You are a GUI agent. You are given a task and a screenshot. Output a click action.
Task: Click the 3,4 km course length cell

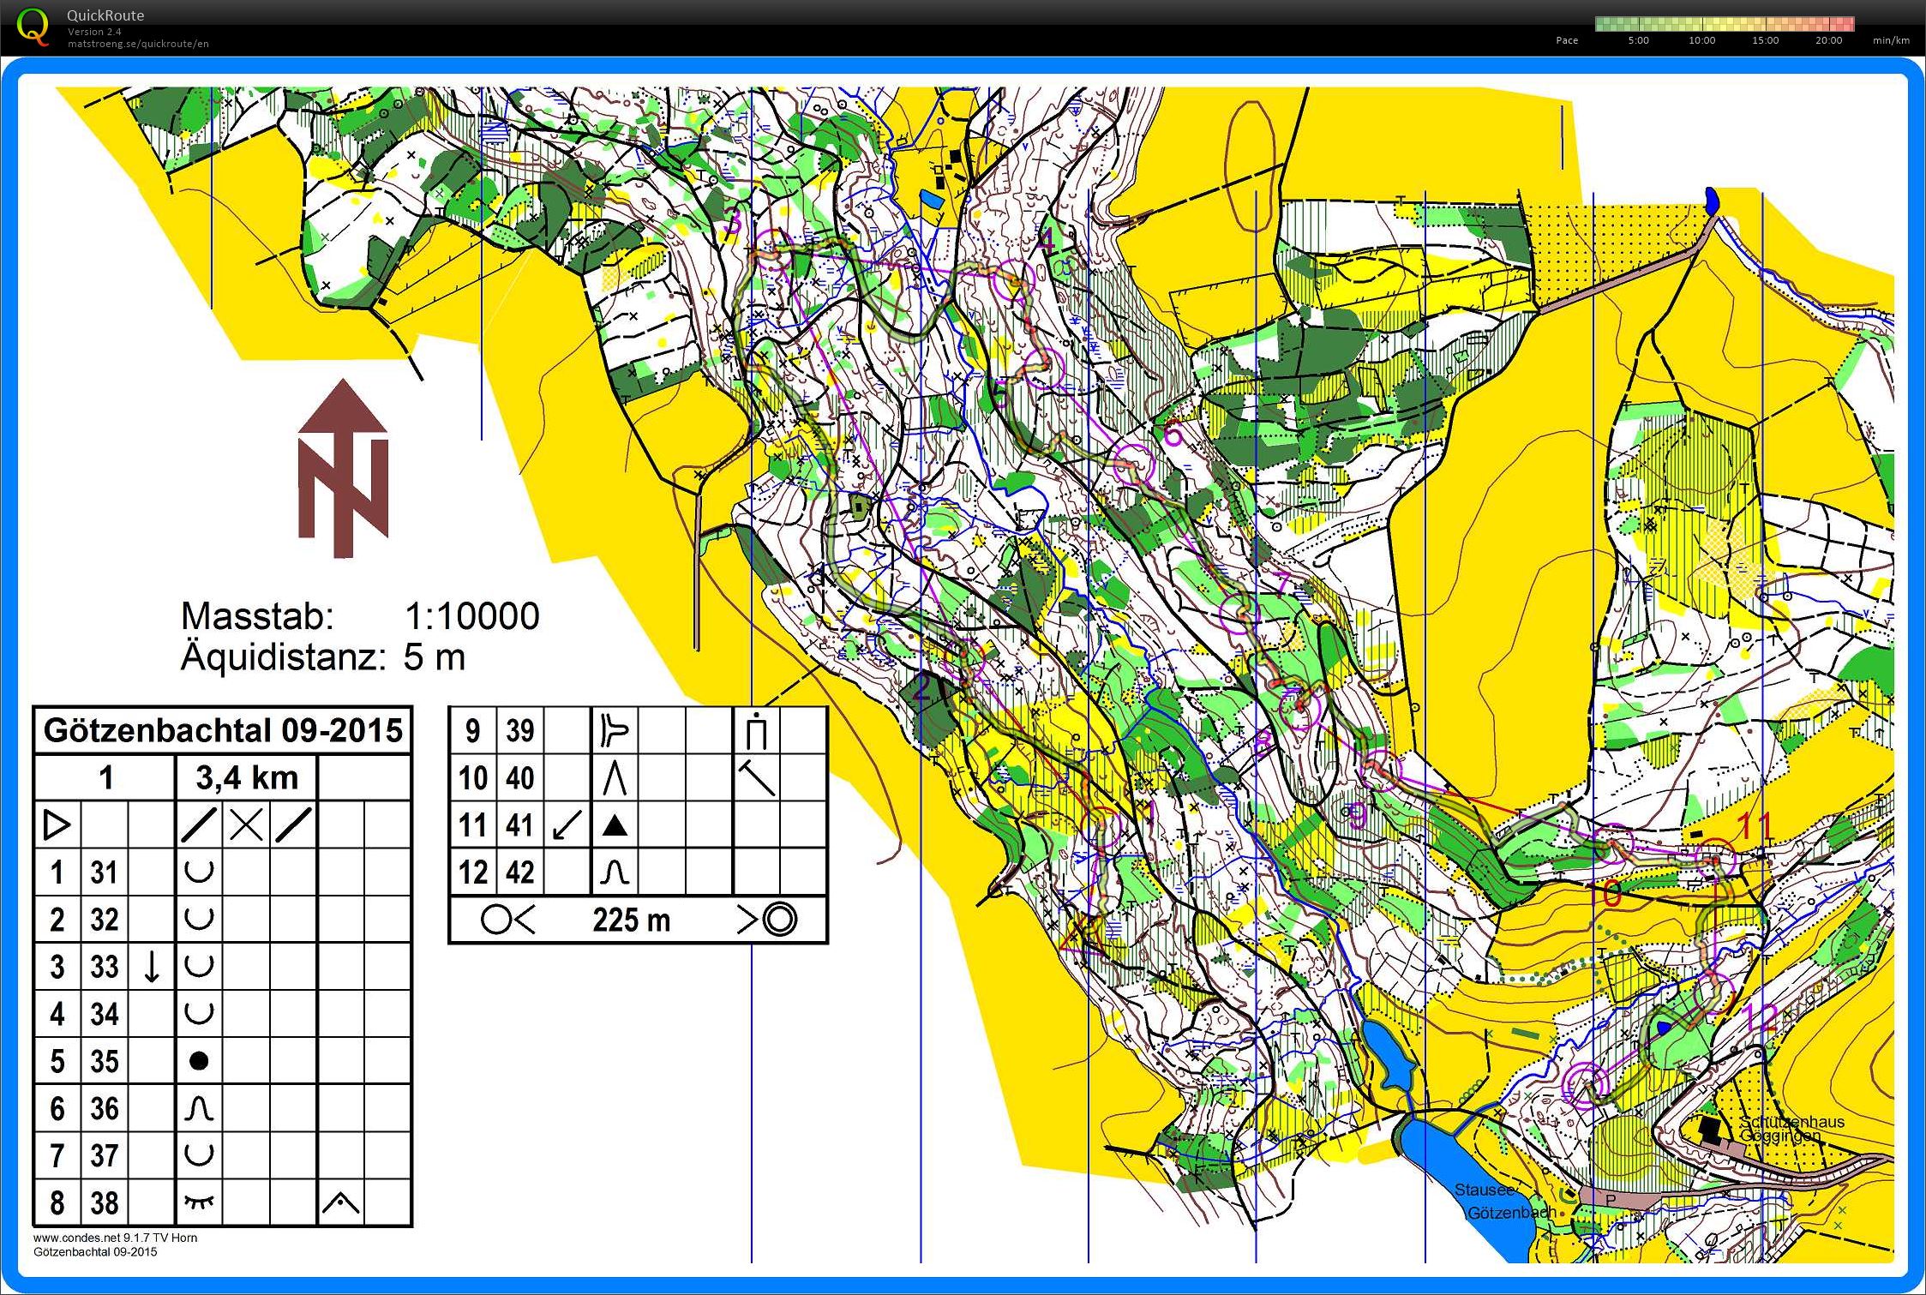tap(247, 778)
